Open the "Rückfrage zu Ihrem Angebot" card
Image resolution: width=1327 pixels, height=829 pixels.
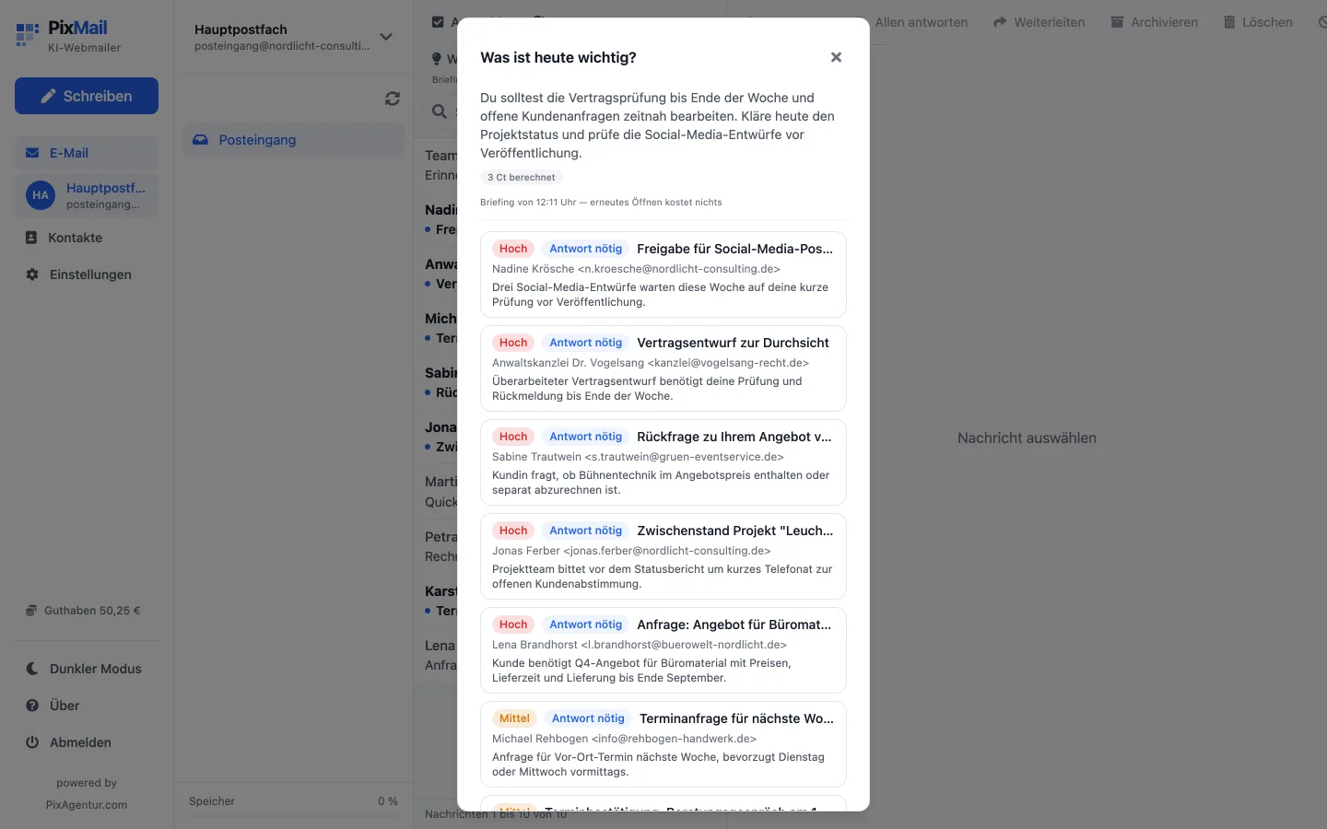click(663, 462)
